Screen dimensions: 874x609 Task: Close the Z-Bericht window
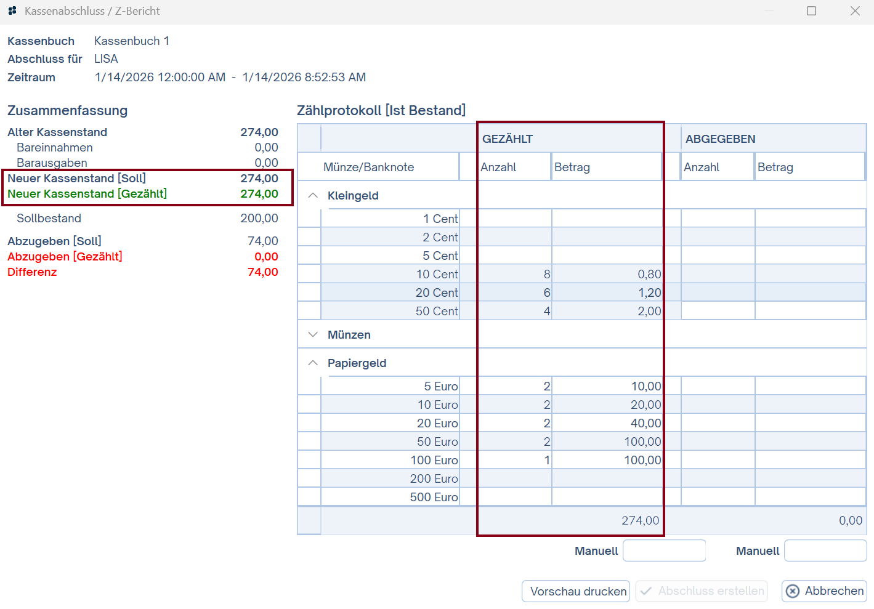pos(855,11)
